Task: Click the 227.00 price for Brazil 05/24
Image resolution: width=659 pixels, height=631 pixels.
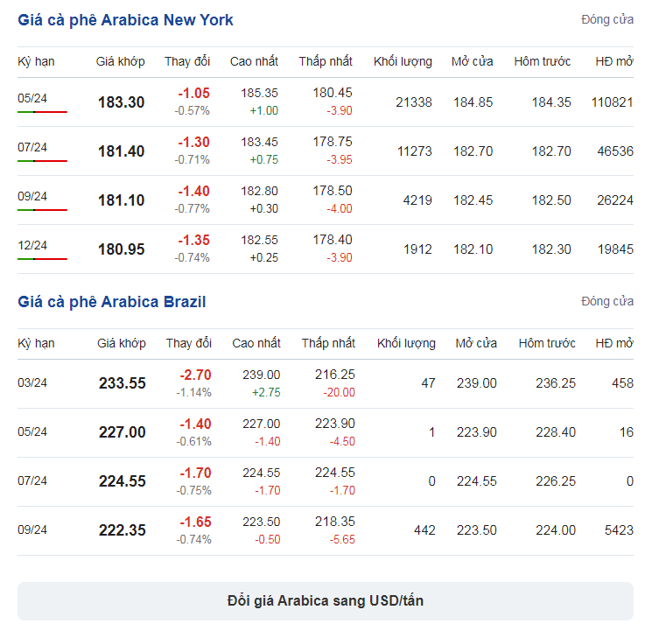Action: pyautogui.click(x=123, y=432)
